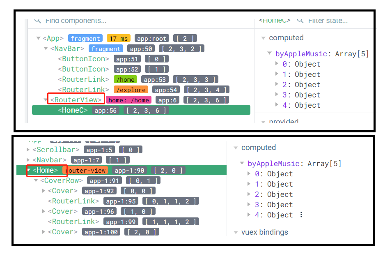The height and width of the screenshot is (254, 392).
Task: Select RouterLink with the /home tag
Action: click(x=83, y=79)
